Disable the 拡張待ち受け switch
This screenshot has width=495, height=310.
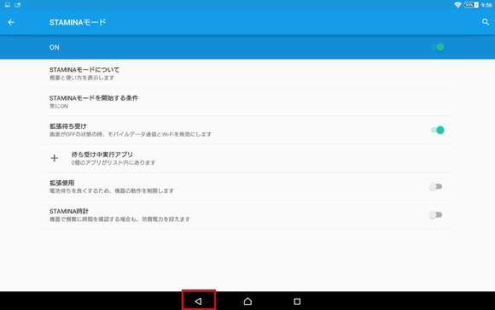(x=438, y=130)
